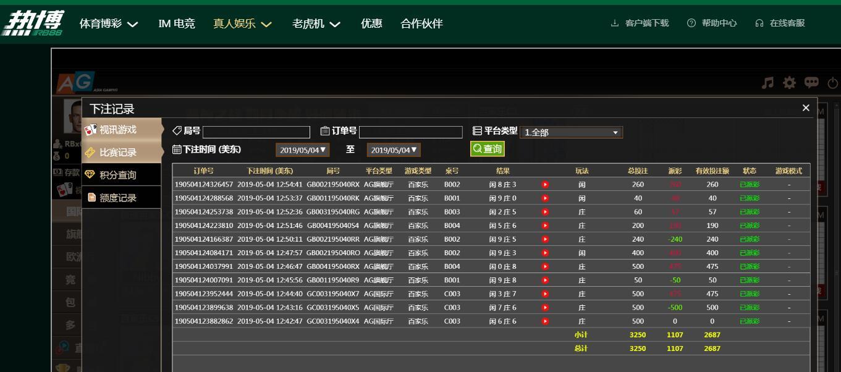Open the 平台类型 dropdown
The image size is (841, 372).
click(571, 132)
